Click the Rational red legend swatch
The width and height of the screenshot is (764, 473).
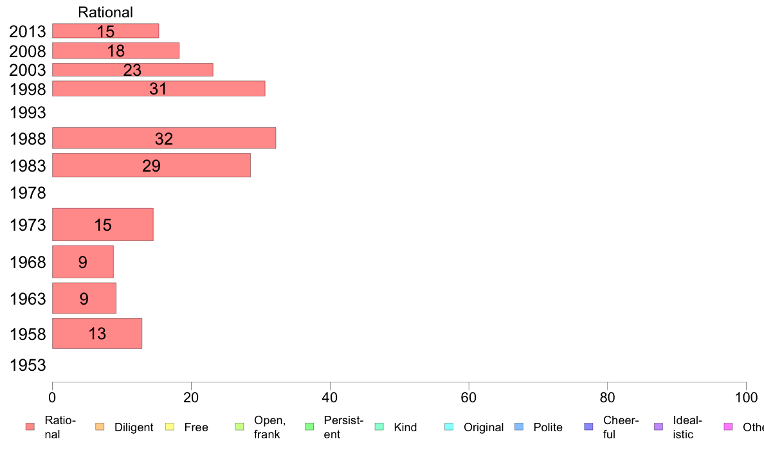coord(30,427)
